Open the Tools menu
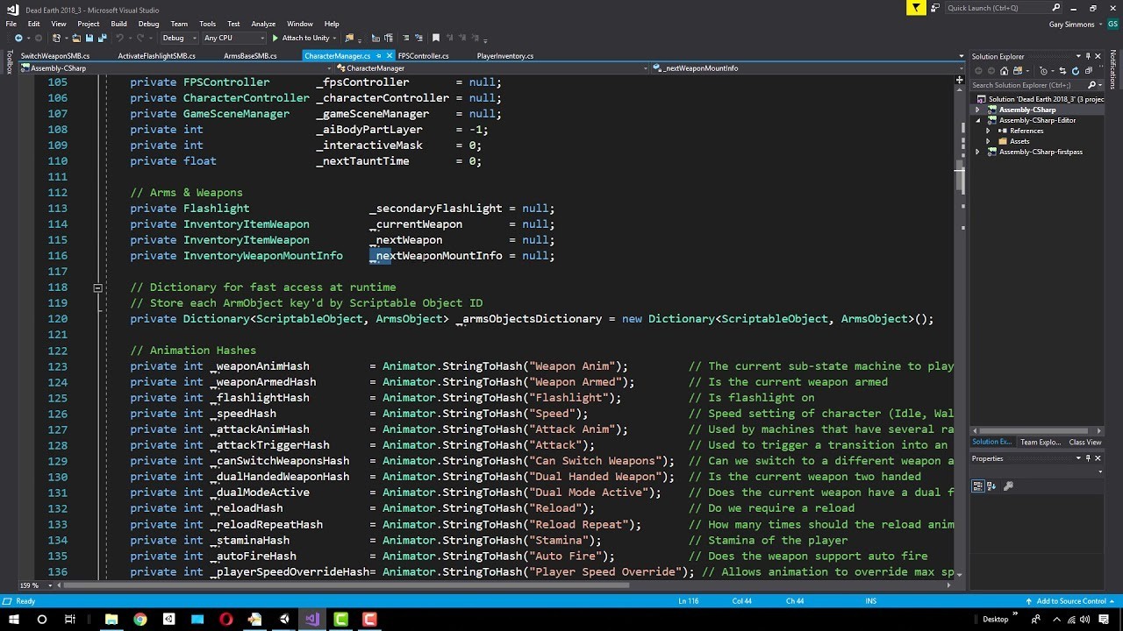Viewport: 1123px width, 631px height. (x=207, y=24)
